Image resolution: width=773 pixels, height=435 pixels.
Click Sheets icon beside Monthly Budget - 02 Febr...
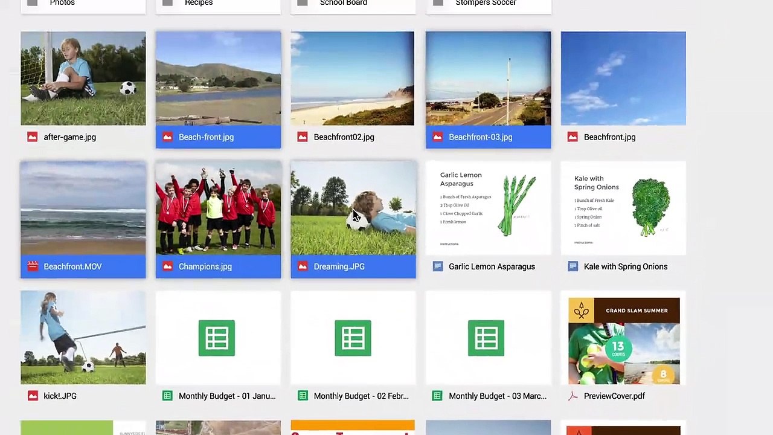[303, 396]
